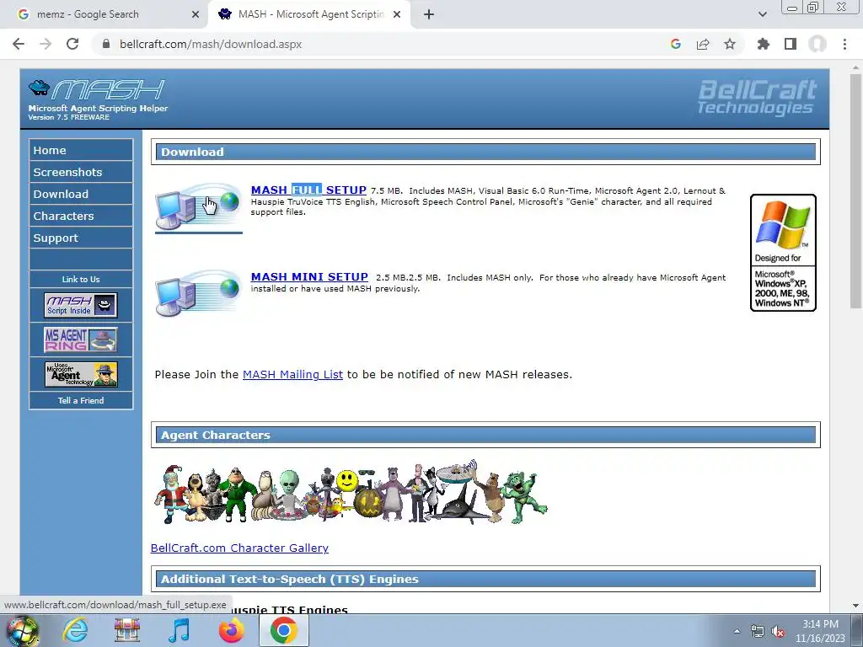Click the MS Agent Ring badge
The width and height of the screenshot is (863, 647).
[81, 340]
